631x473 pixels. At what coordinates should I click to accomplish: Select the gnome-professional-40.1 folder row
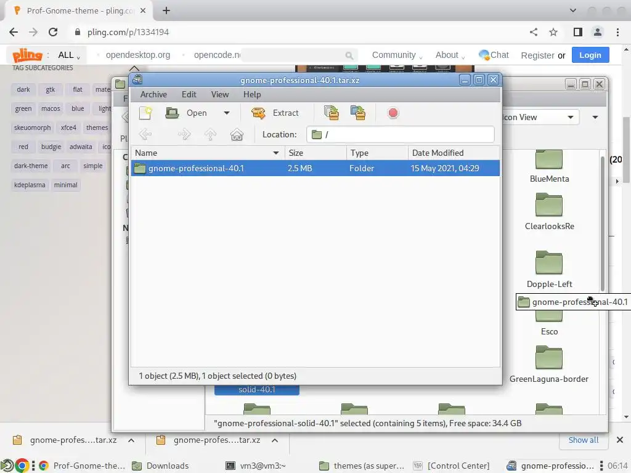tap(315, 168)
